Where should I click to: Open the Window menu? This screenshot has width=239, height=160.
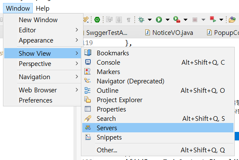pos(18,8)
